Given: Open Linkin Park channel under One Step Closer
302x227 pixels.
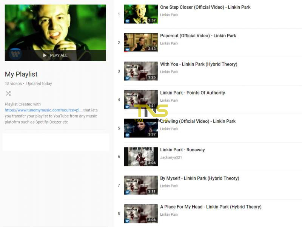Looking at the screenshot, I should click(169, 15).
